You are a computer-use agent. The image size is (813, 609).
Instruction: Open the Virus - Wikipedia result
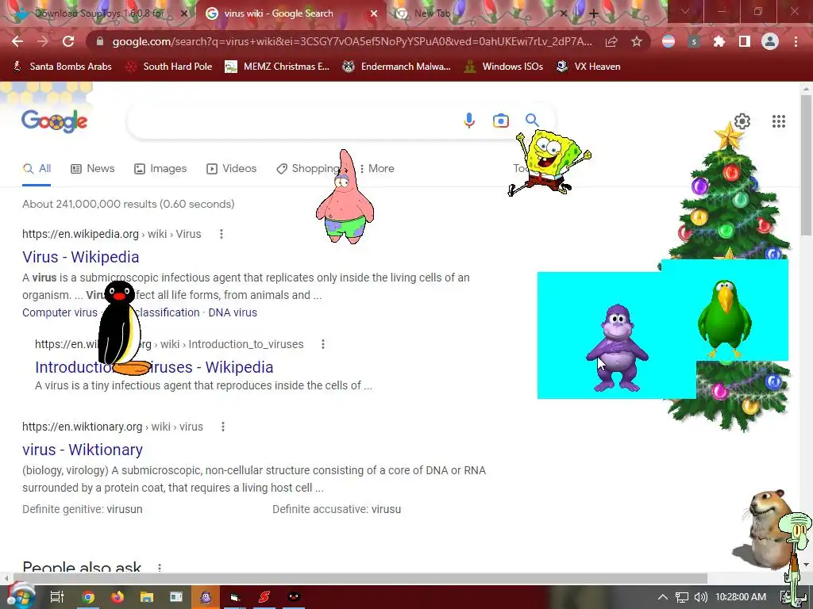pos(80,257)
